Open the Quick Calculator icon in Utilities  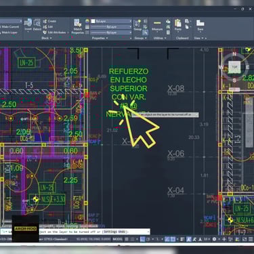[x=168, y=33]
